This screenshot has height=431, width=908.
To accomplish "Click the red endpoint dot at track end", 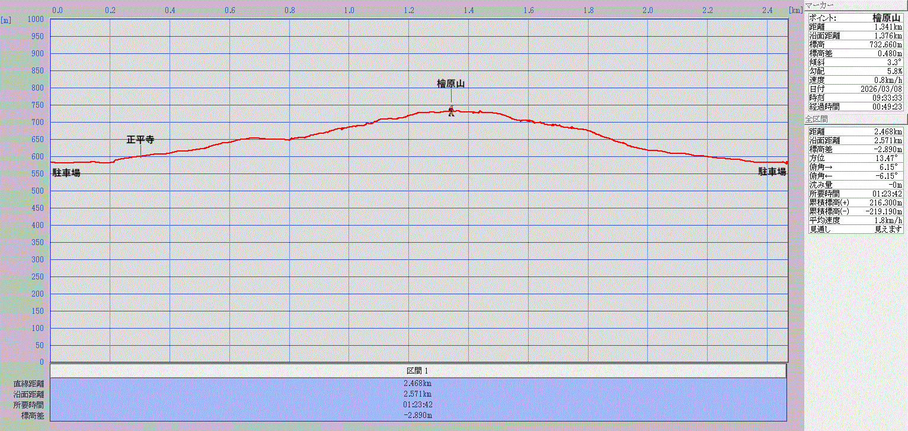I will click(786, 162).
